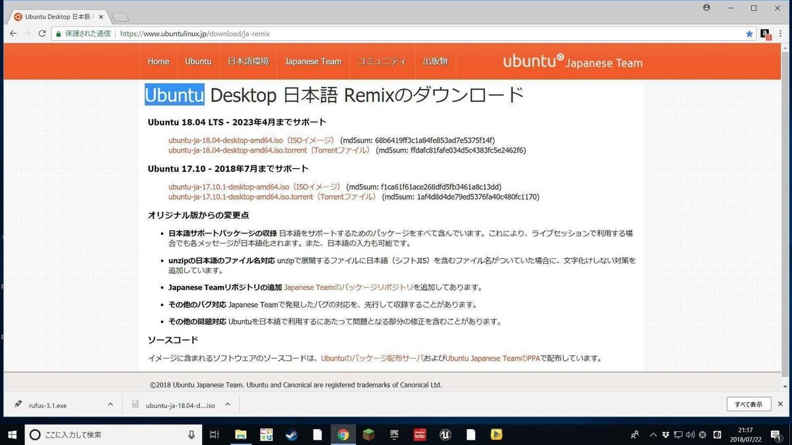Viewport: 792px width, 445px height.
Task: Open the コミュニティ menu item
Action: [x=381, y=61]
